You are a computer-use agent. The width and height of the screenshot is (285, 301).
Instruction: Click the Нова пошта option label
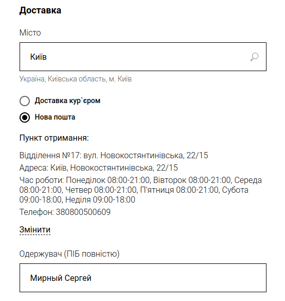(55, 117)
